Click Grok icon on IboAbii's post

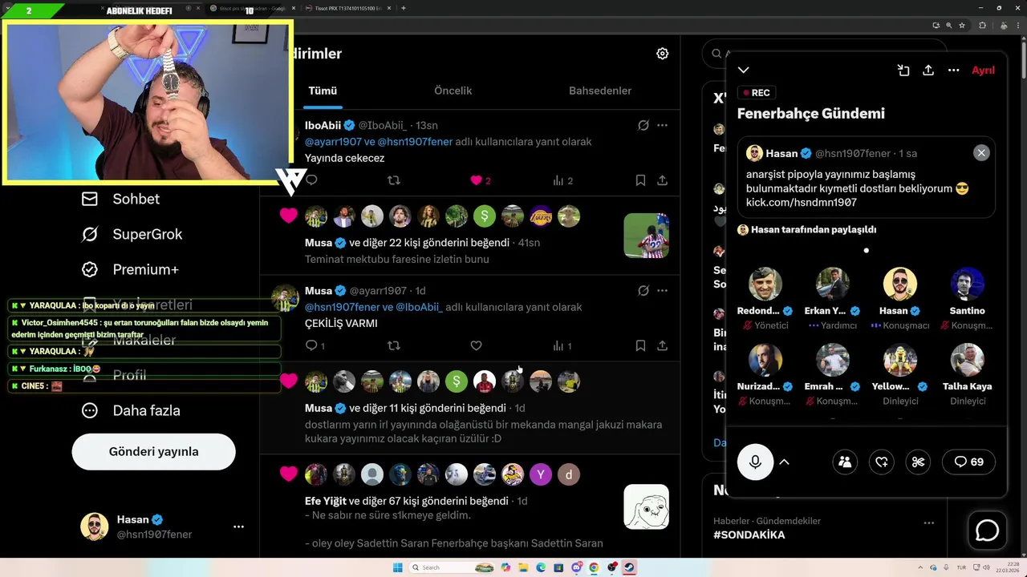click(x=643, y=125)
